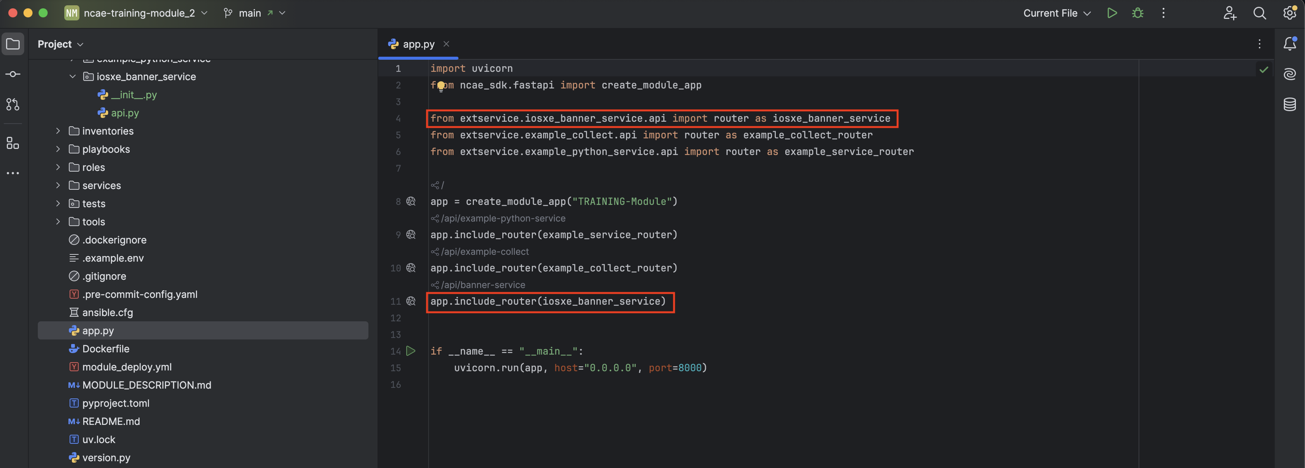Click the /api/example-python-service endpoint hint
1305x468 pixels.
pyautogui.click(x=498, y=218)
